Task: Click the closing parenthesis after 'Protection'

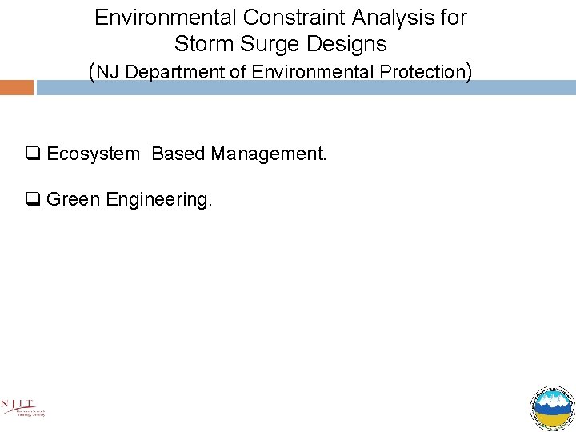Action: point(469,71)
